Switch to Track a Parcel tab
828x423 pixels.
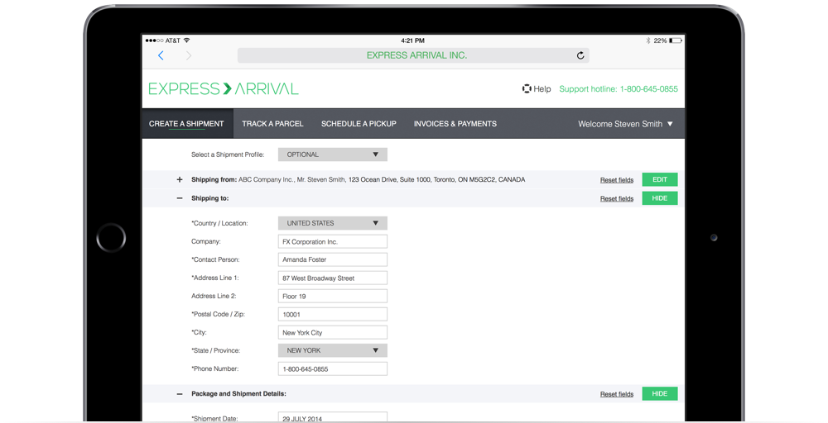(x=272, y=124)
